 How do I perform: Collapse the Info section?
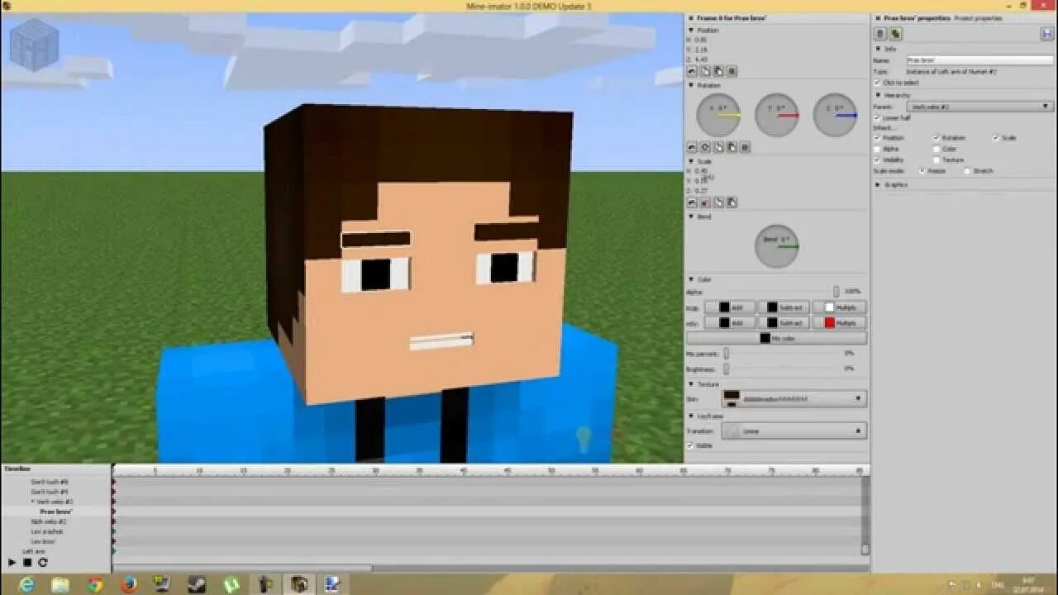click(x=878, y=49)
